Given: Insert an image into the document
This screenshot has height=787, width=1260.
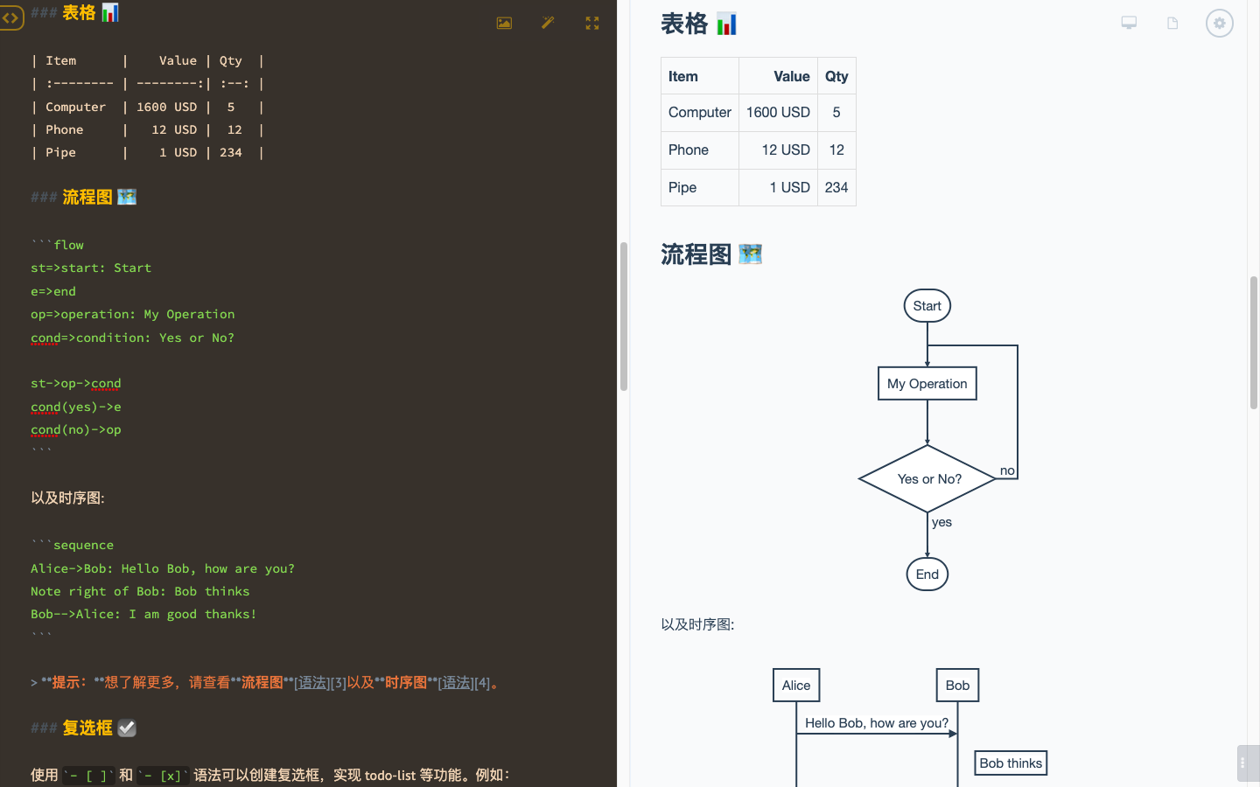Looking at the screenshot, I should 504,23.
